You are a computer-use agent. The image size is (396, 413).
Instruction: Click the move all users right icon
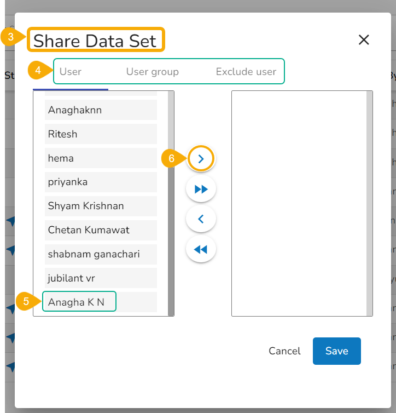click(x=201, y=189)
